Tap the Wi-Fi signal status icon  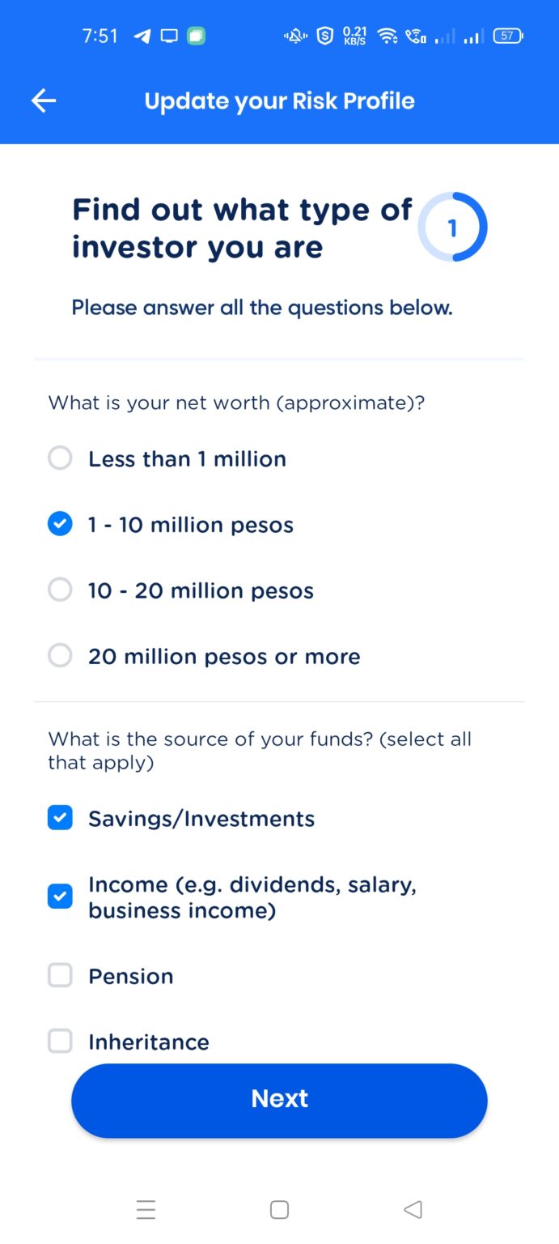click(x=387, y=36)
